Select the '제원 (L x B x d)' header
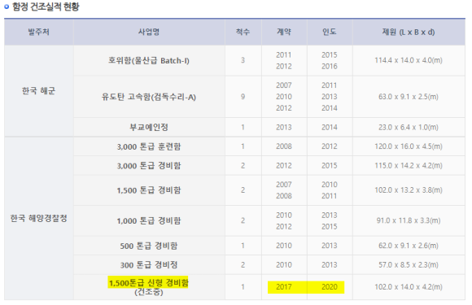The width and height of the screenshot is (472, 305). click(x=409, y=32)
